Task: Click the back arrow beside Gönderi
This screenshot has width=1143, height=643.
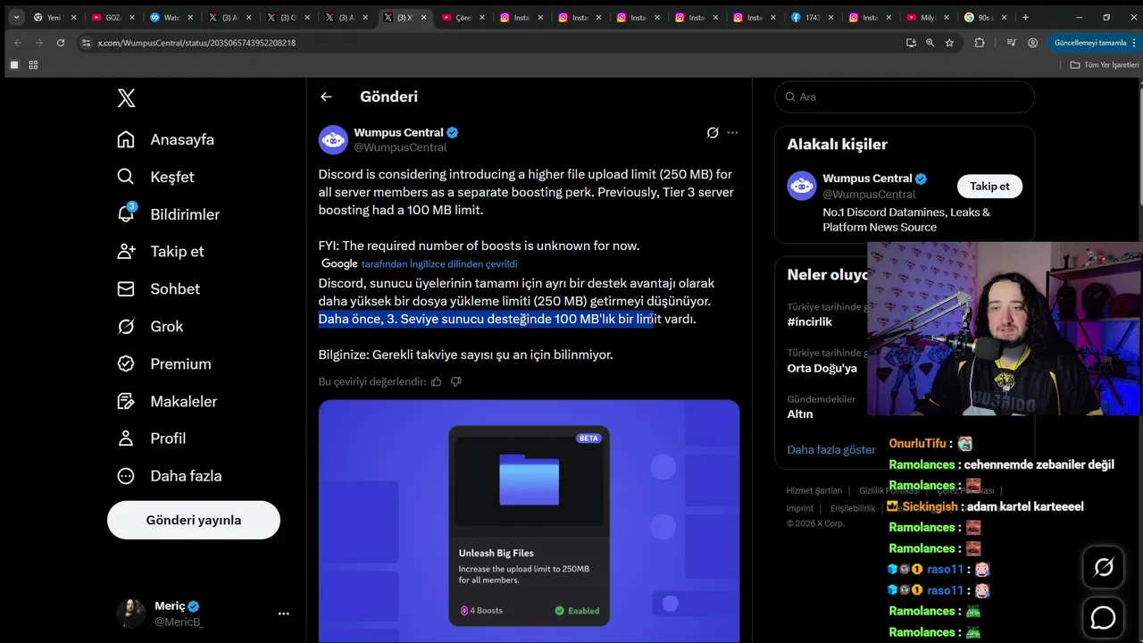Action: click(x=326, y=96)
